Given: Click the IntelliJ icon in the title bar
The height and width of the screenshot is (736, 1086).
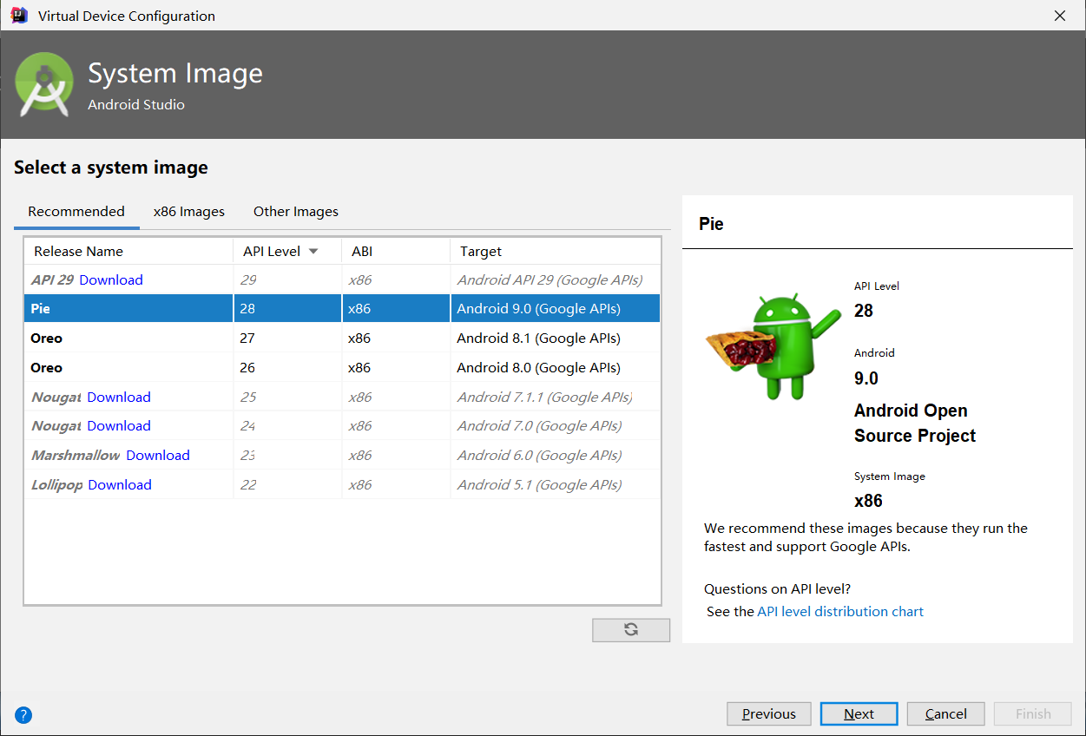Looking at the screenshot, I should 19,15.
